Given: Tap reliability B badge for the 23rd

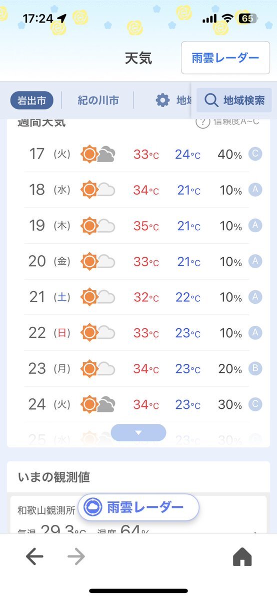Looking at the screenshot, I should pos(255,368).
